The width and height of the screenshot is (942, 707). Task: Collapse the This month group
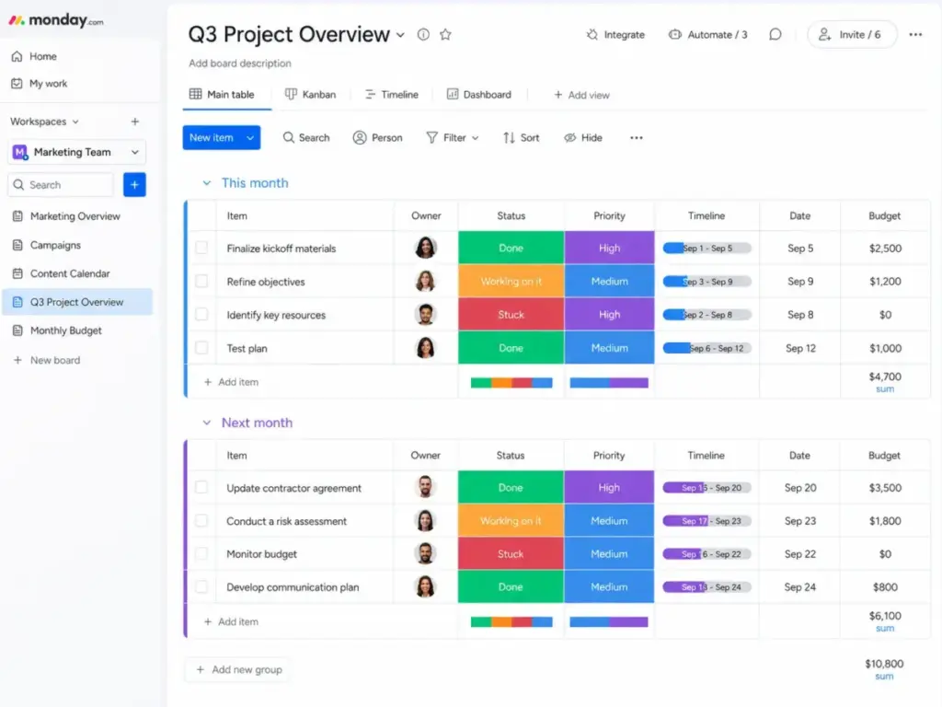click(x=207, y=183)
